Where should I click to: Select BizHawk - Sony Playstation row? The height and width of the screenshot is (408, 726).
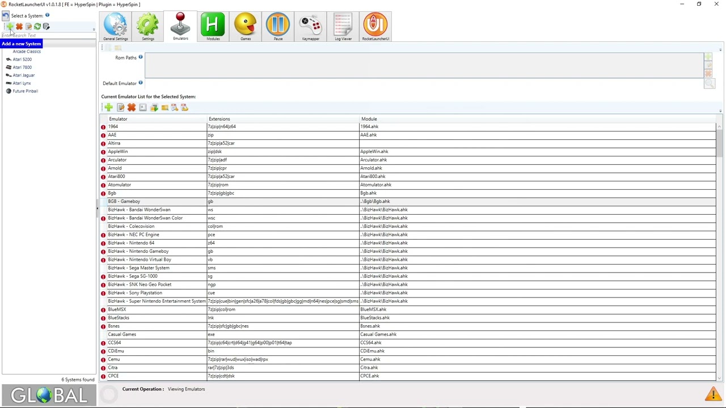pos(408,293)
